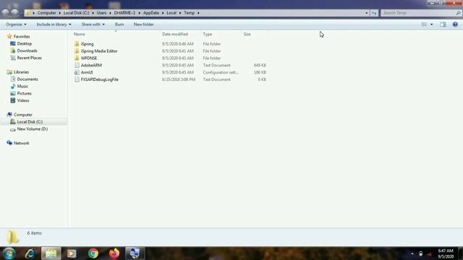Click the Burn toolbar button
This screenshot has width=463, height=260.
[x=119, y=25]
